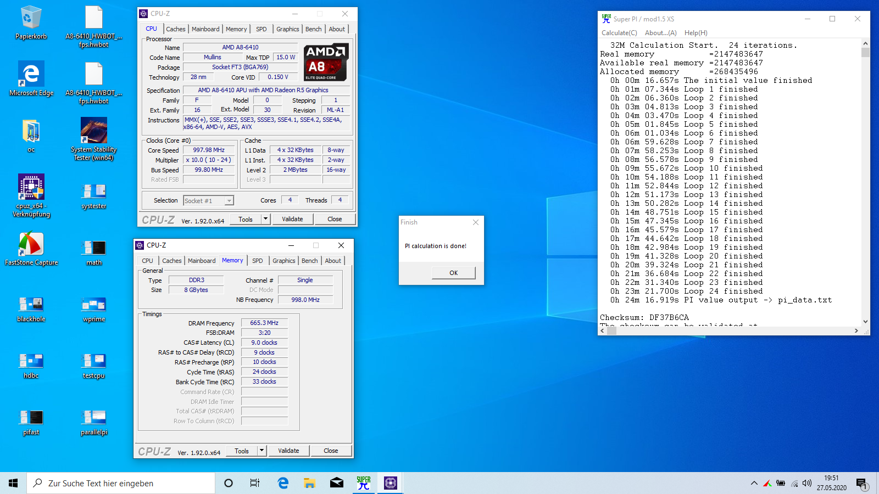Open Graphics tab in lower CPU-Z window

coord(284,261)
